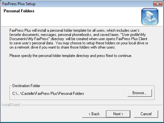Click the InstallShield label

click(11, 105)
